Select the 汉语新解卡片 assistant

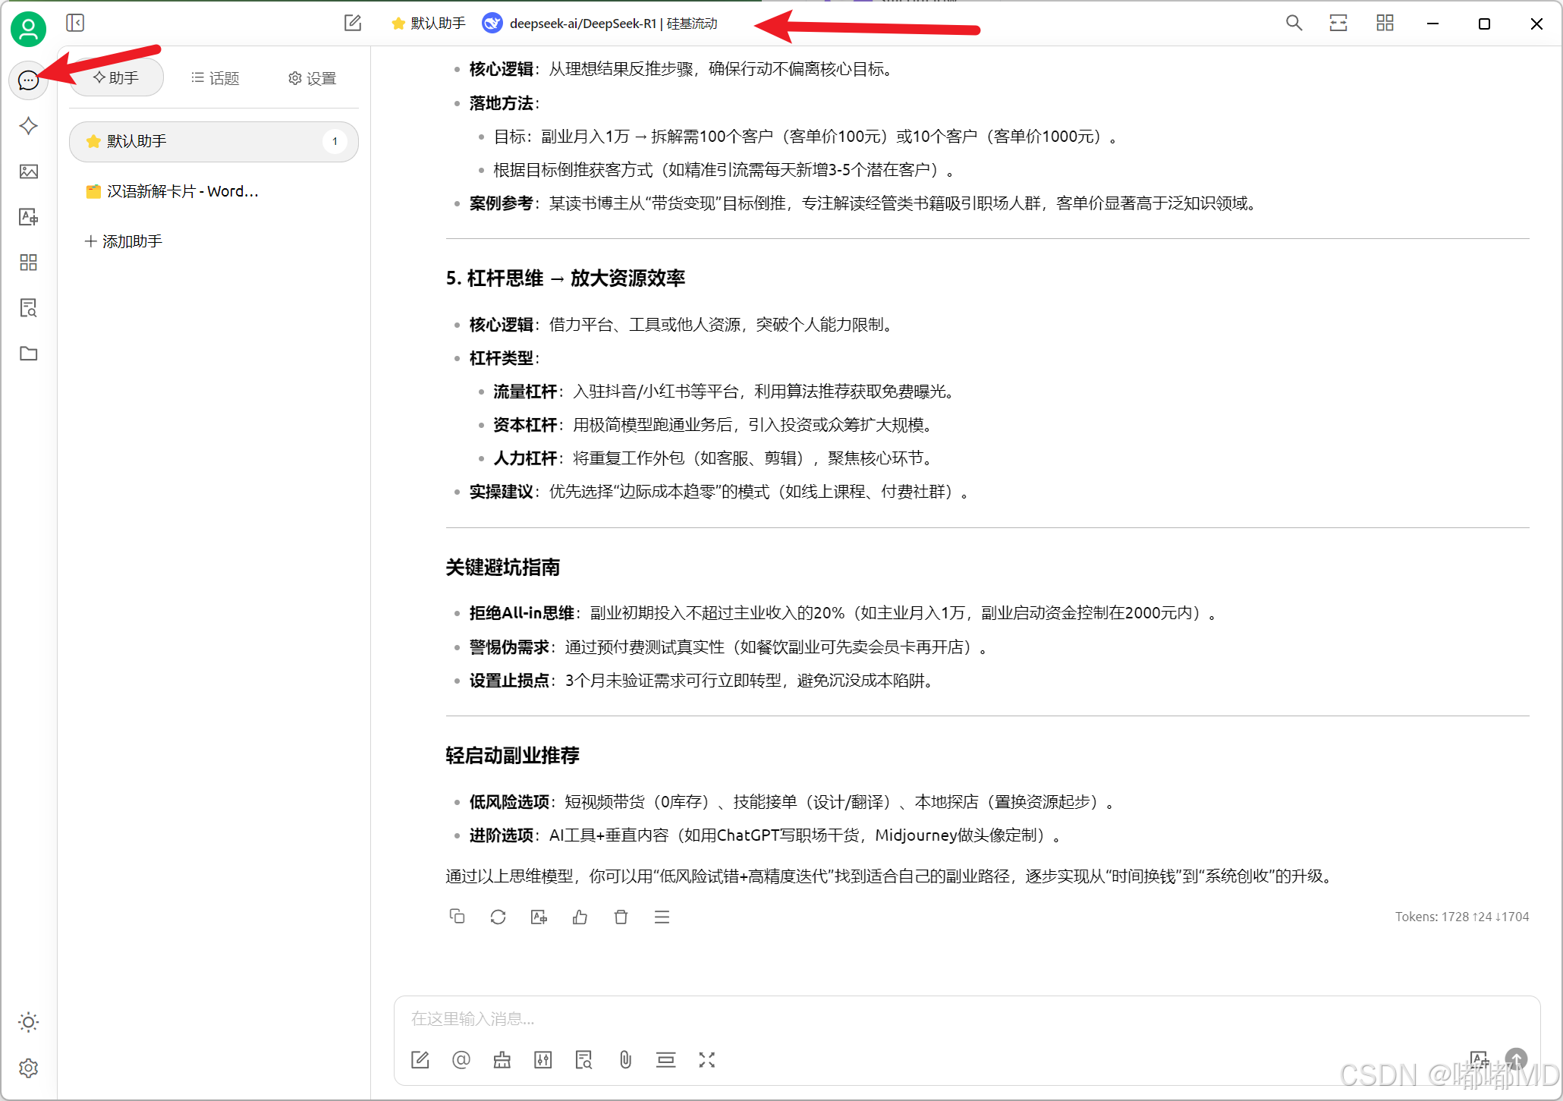tap(182, 191)
